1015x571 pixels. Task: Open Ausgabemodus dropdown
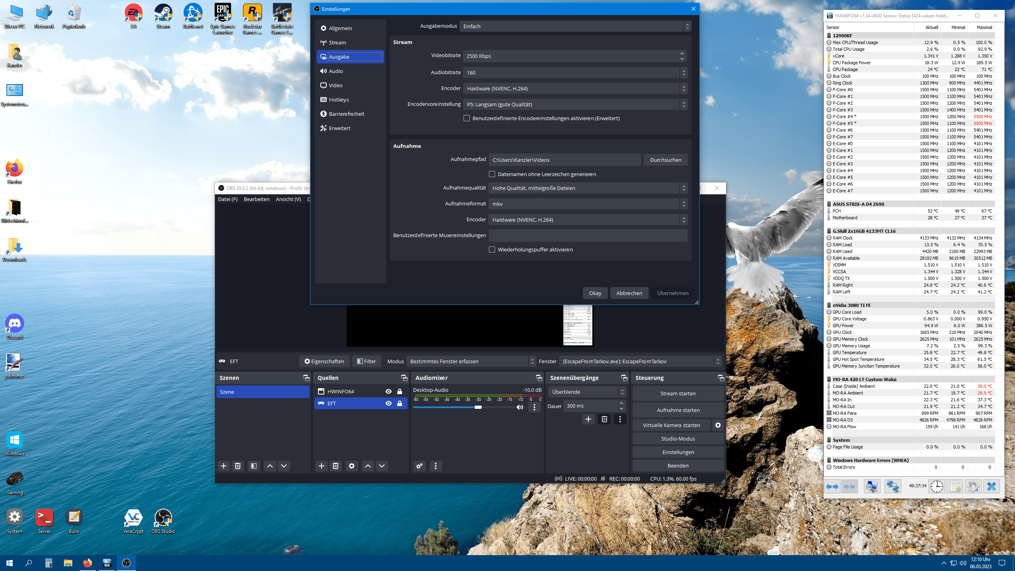pyautogui.click(x=575, y=26)
